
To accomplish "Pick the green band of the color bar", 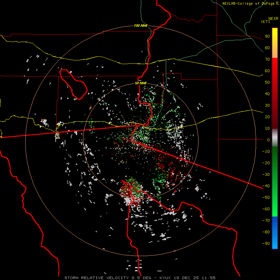I will click(275, 182).
